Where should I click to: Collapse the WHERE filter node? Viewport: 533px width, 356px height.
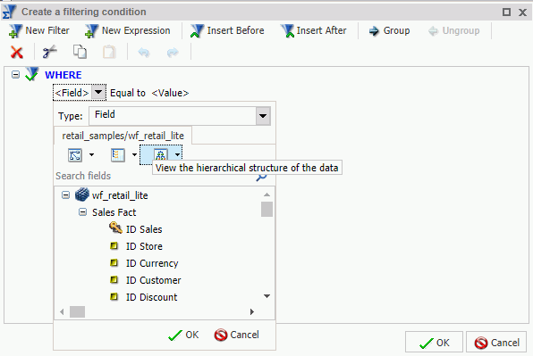click(15, 74)
